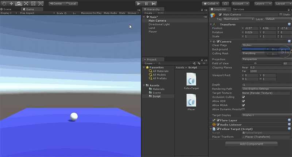Open the Clear Flags Skybox dropdown
Image resolution: width=292 pixels, height=157 pixels.
[267, 45]
